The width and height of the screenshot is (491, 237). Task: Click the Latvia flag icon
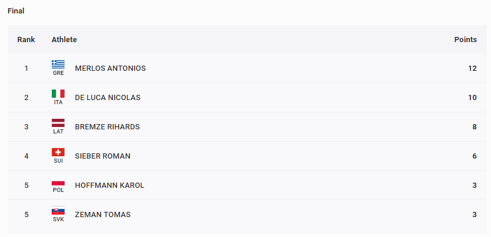point(58,123)
